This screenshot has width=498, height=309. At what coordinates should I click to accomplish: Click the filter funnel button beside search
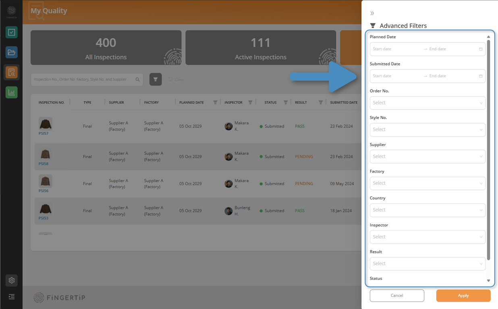tap(156, 79)
